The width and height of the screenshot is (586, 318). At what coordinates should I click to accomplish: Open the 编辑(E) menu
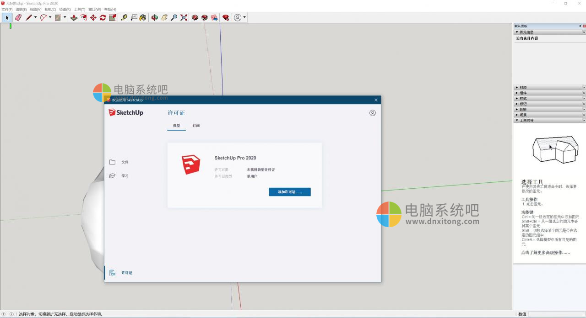(x=21, y=9)
